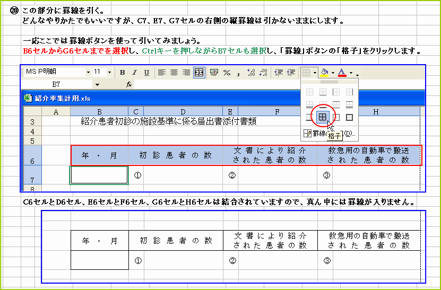Click the MS P明朝 font name box

pyautogui.click(x=55, y=72)
